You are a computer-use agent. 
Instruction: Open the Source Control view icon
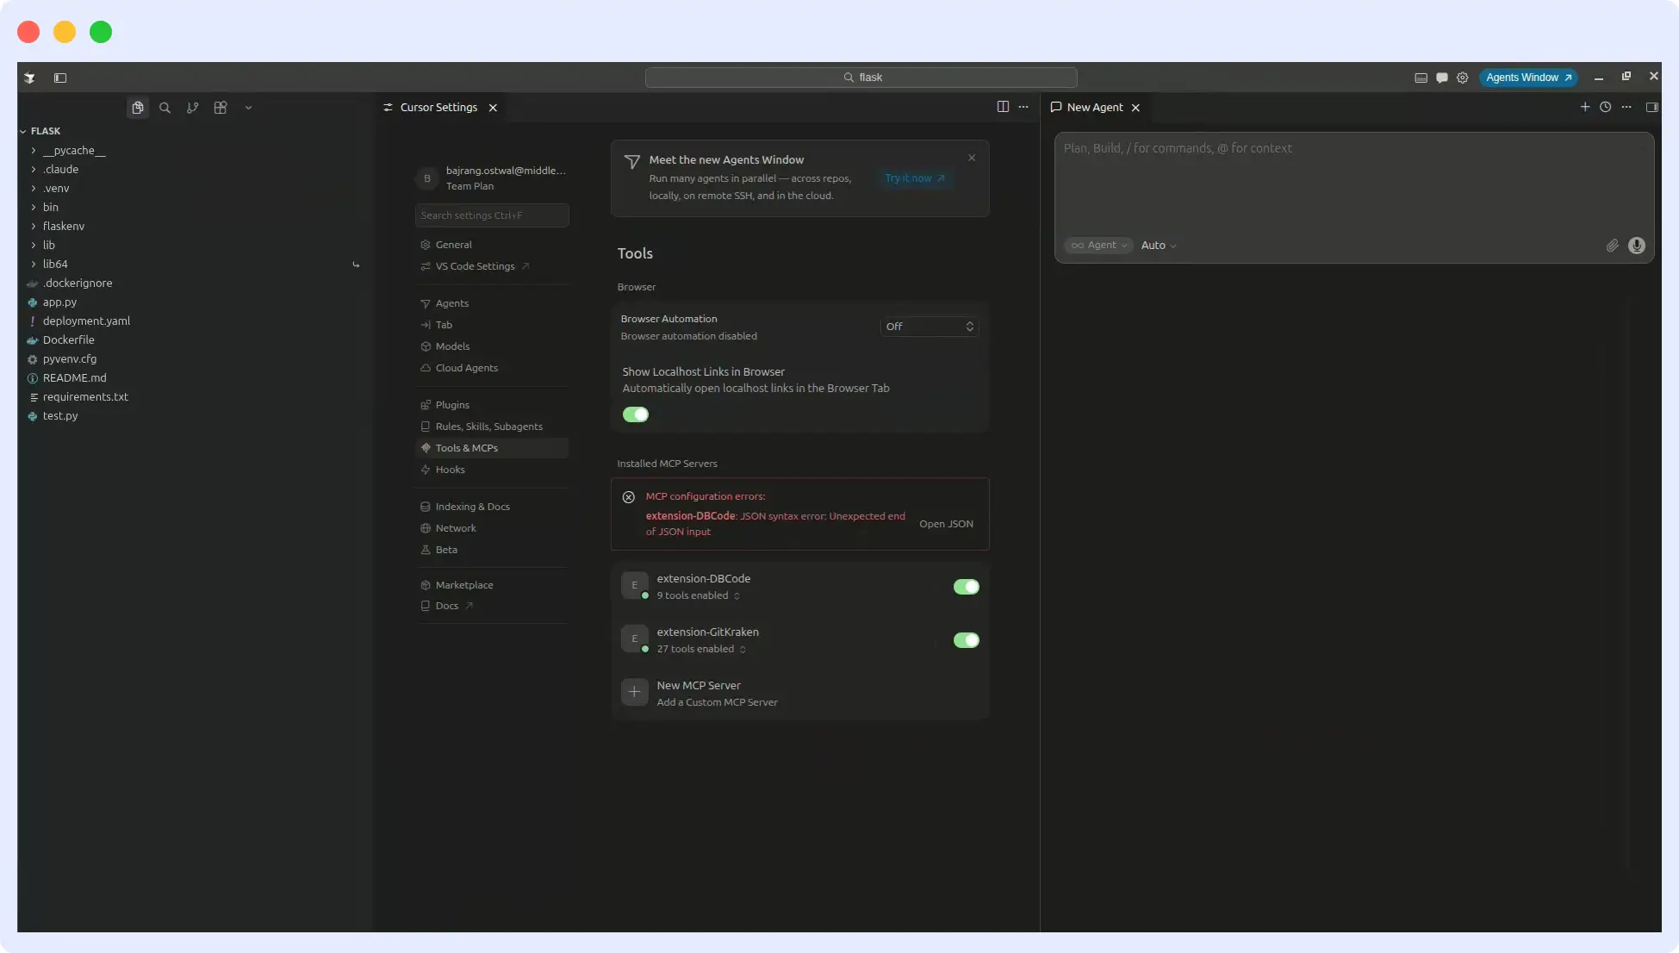192,108
